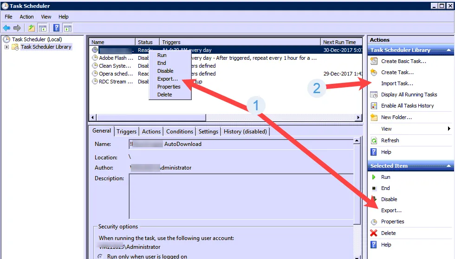This screenshot has width=455, height=259.
Task: Click the New Folder icon
Action: [x=374, y=117]
